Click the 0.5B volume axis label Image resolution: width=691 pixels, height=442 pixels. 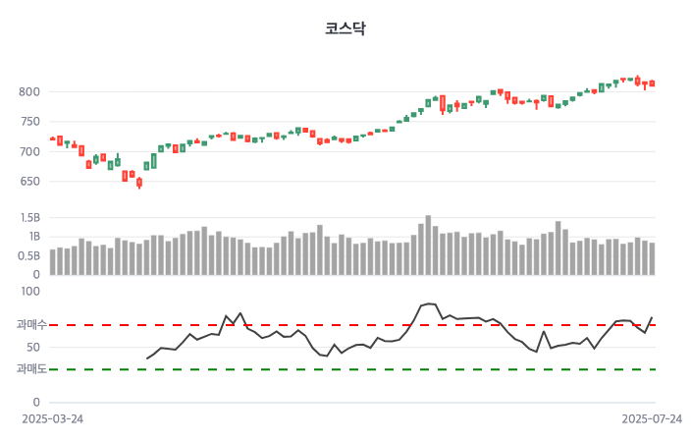coord(28,255)
